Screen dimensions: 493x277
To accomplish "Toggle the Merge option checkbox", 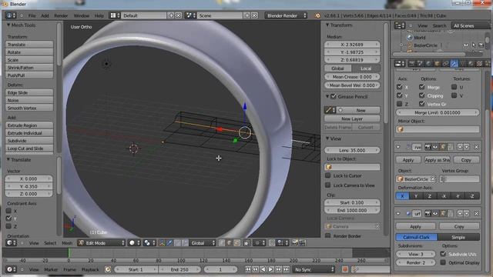I will pos(422,87).
